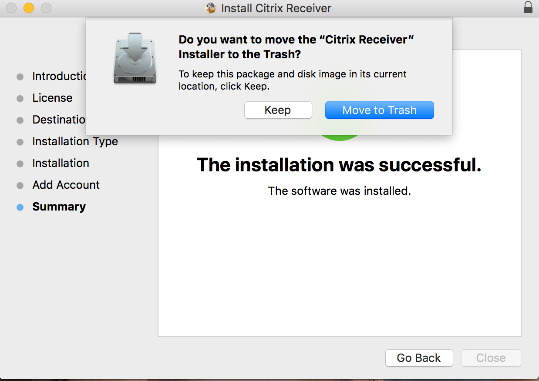The height and width of the screenshot is (381, 539).
Task: Click the gray dot beside License
Action: pyautogui.click(x=20, y=98)
